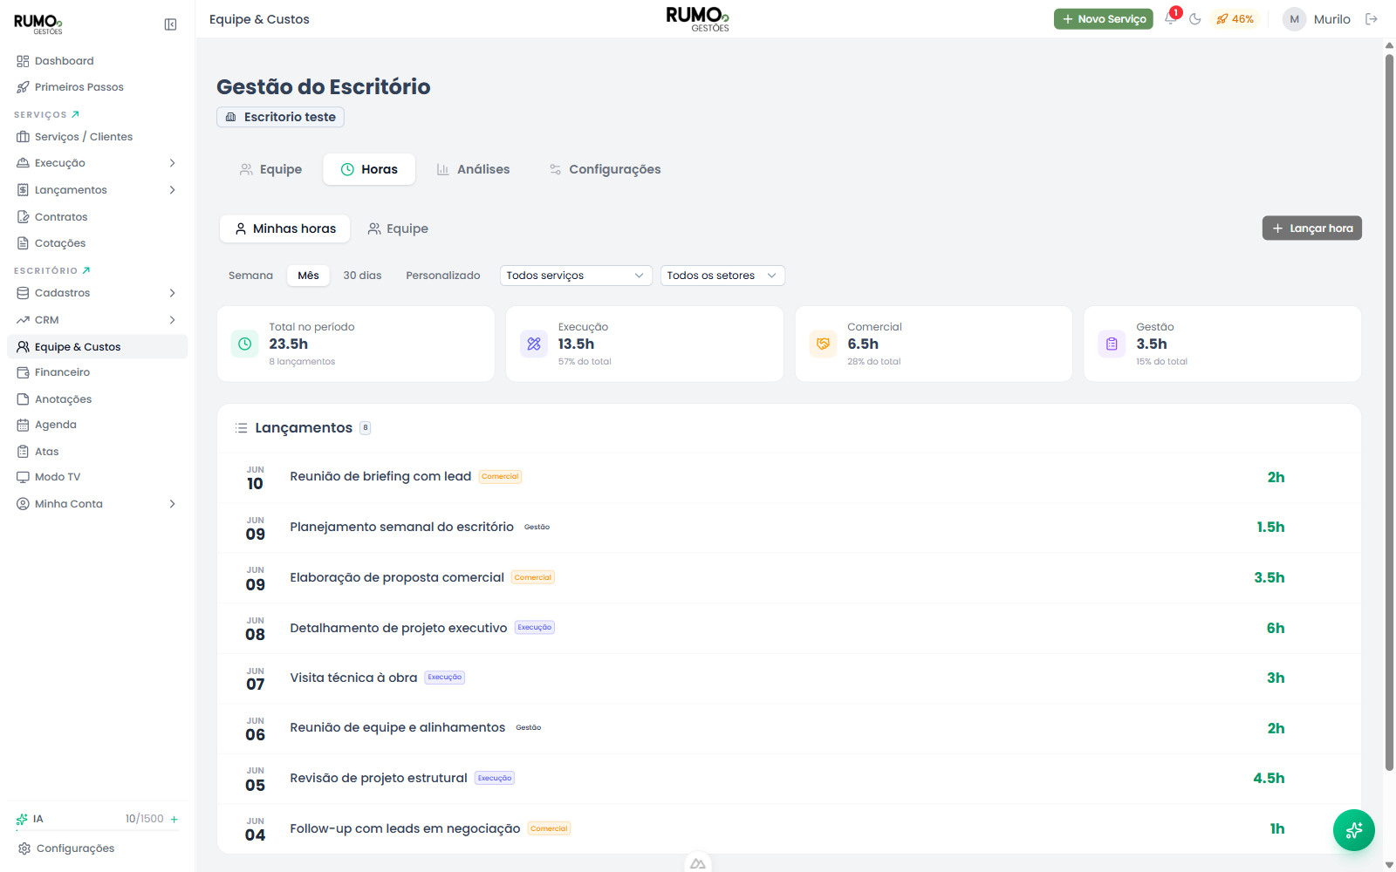Open Equipe & Custos in sidebar
This screenshot has width=1396, height=872.
tap(97, 347)
